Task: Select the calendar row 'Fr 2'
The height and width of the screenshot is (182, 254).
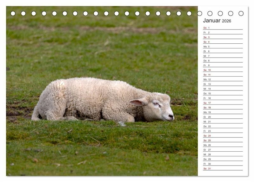Action: (223, 33)
